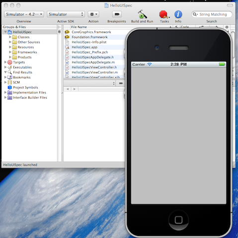Select HelloUISpecViewController.h file
The image size is (238, 238).
pyautogui.click(x=94, y=67)
